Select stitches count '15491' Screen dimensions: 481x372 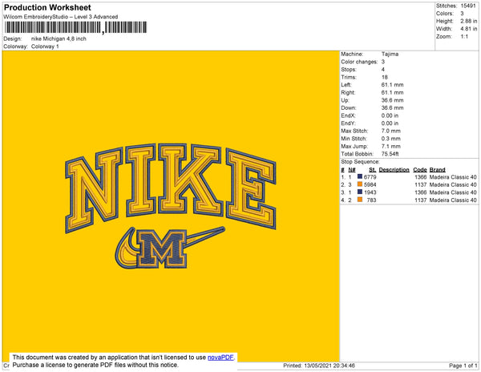point(468,6)
